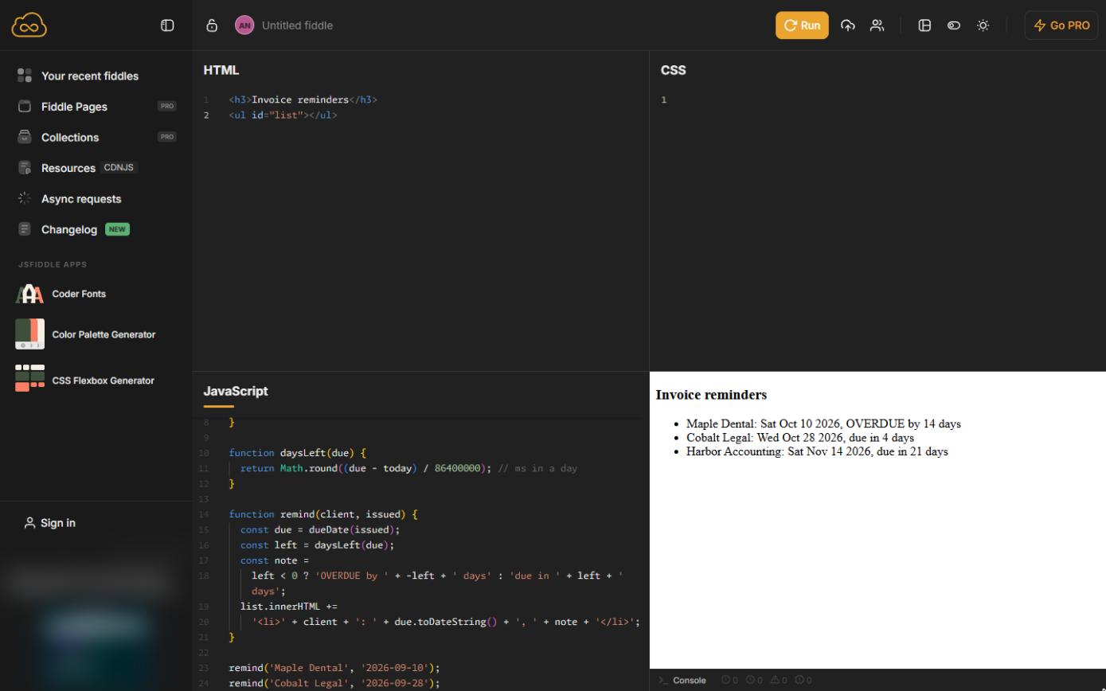The height and width of the screenshot is (691, 1106).
Task: Click the Go PRO button
Action: [1061, 25]
